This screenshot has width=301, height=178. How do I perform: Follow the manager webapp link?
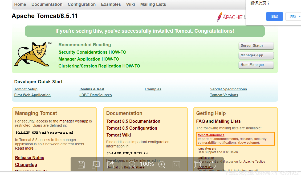[74, 121]
